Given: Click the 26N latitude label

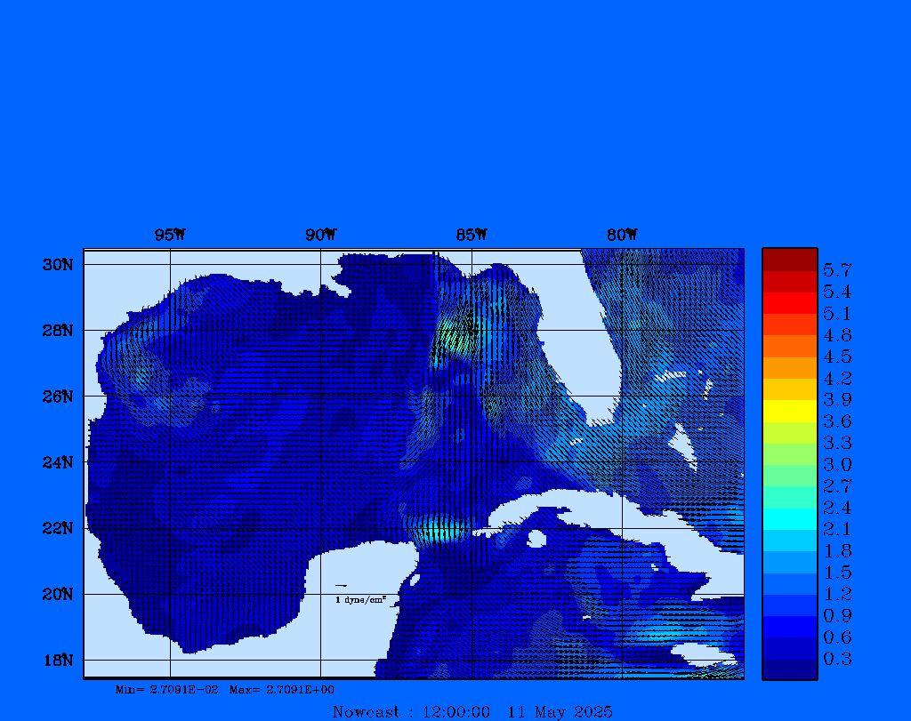Looking at the screenshot, I should pos(58,397).
